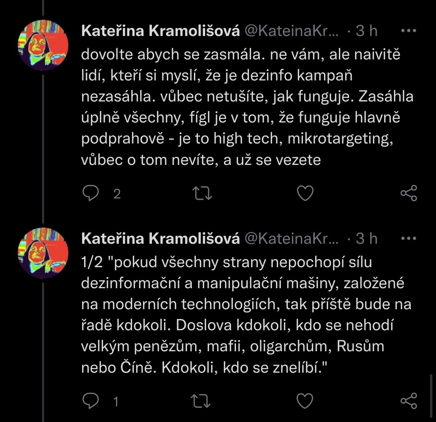Click the @KateinaKr… handle on the top tweet
This screenshot has width=436, height=422.
click(291, 31)
